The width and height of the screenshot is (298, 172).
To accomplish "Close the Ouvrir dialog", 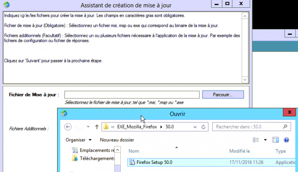I will (x=289, y=112).
